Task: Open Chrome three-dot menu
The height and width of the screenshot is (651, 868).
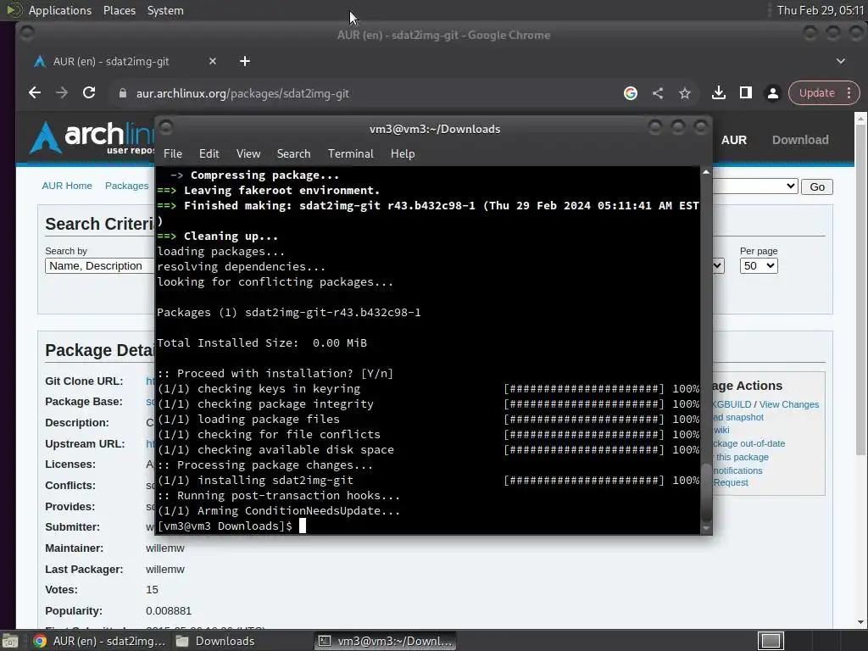Action: pos(849,93)
